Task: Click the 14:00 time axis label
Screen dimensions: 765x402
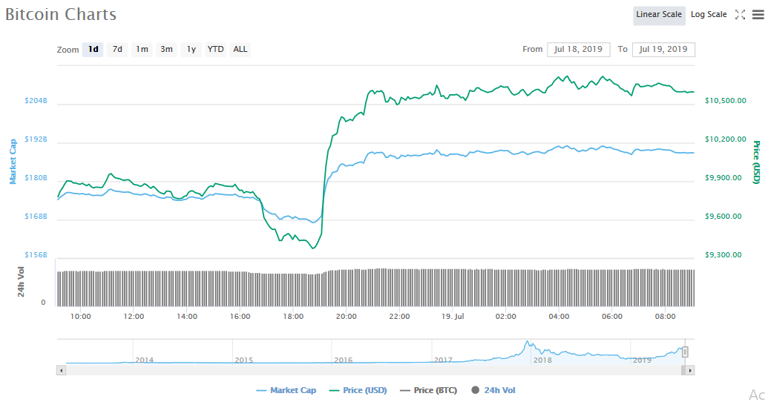Action: pyautogui.click(x=187, y=316)
